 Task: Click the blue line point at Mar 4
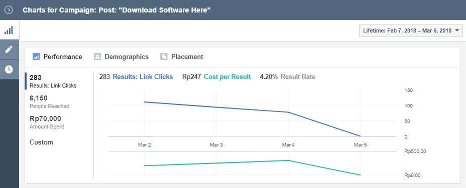tap(288, 112)
